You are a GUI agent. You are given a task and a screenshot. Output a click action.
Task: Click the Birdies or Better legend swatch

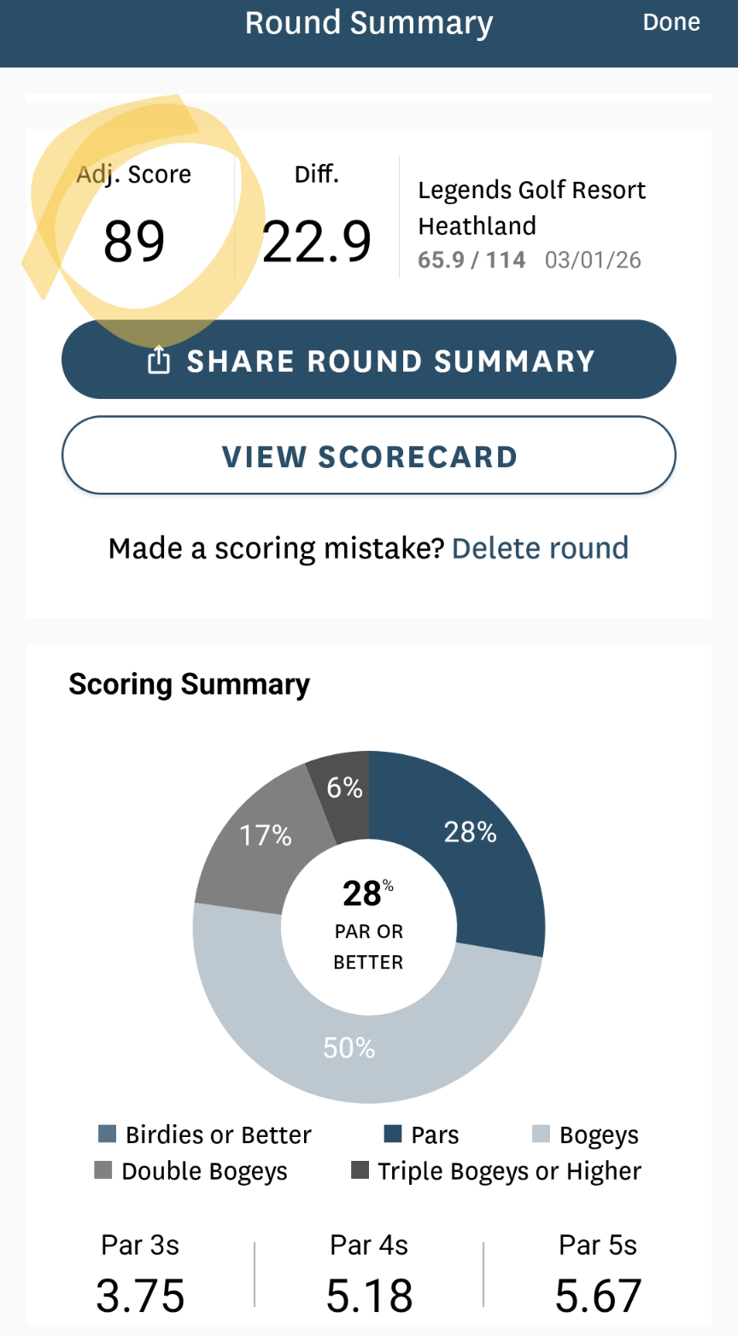[x=107, y=1134]
